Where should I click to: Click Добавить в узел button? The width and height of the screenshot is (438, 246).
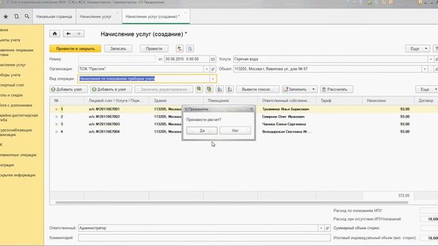[x=111, y=90]
